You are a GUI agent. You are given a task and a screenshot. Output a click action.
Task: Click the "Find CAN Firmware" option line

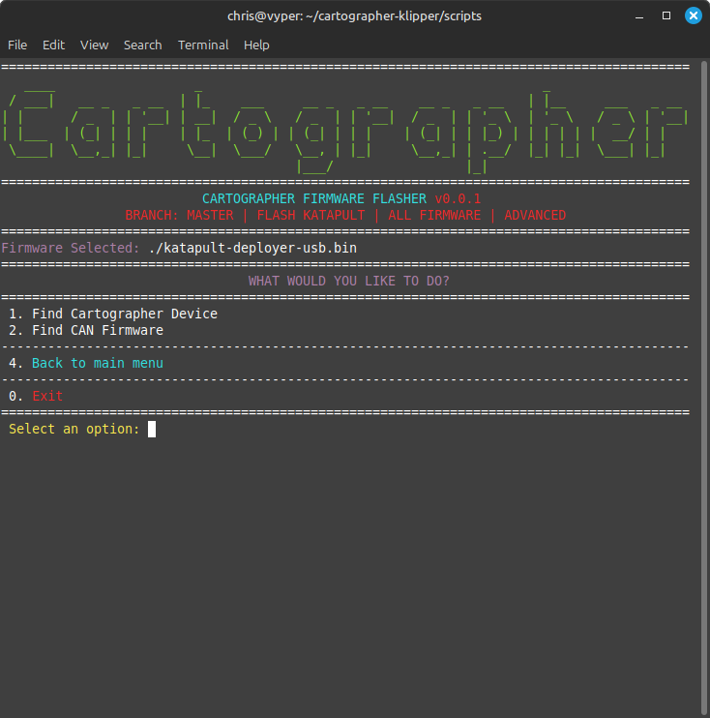pos(97,330)
